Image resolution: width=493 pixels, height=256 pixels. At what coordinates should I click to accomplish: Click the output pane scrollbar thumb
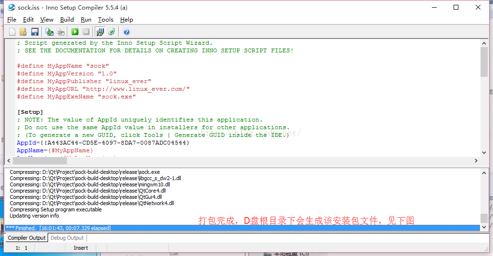484,218
